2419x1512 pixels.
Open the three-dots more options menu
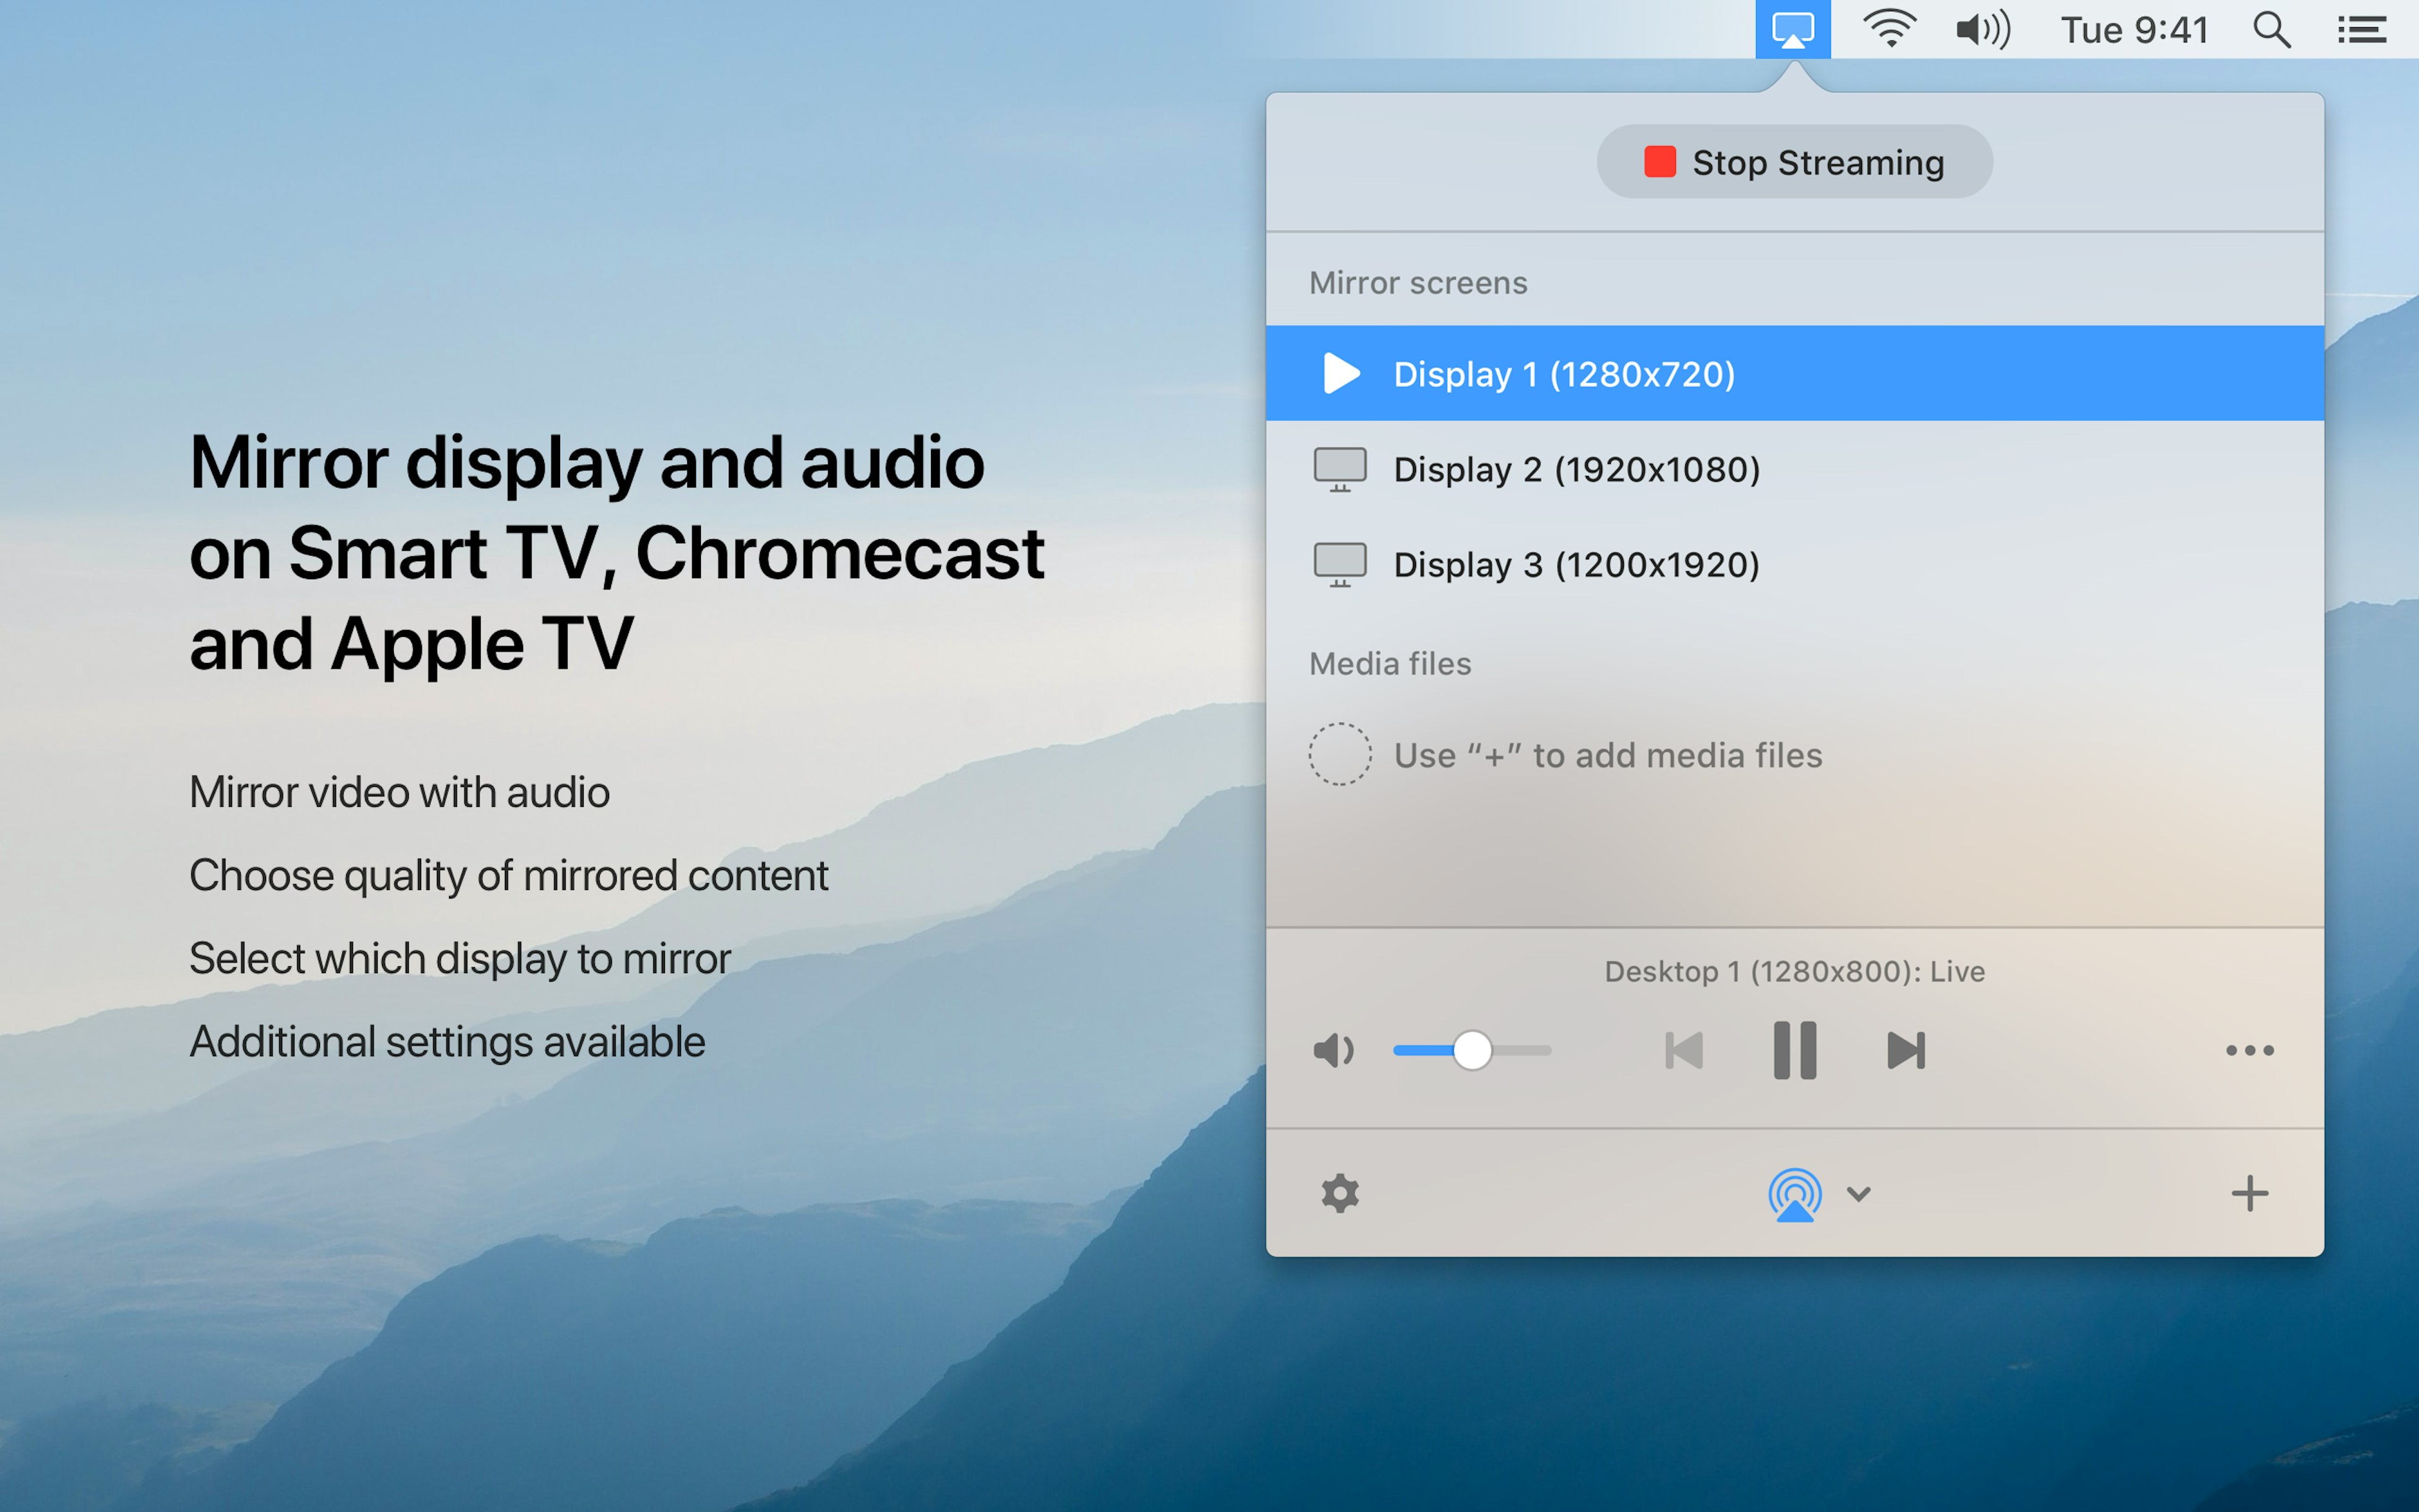click(2249, 1050)
